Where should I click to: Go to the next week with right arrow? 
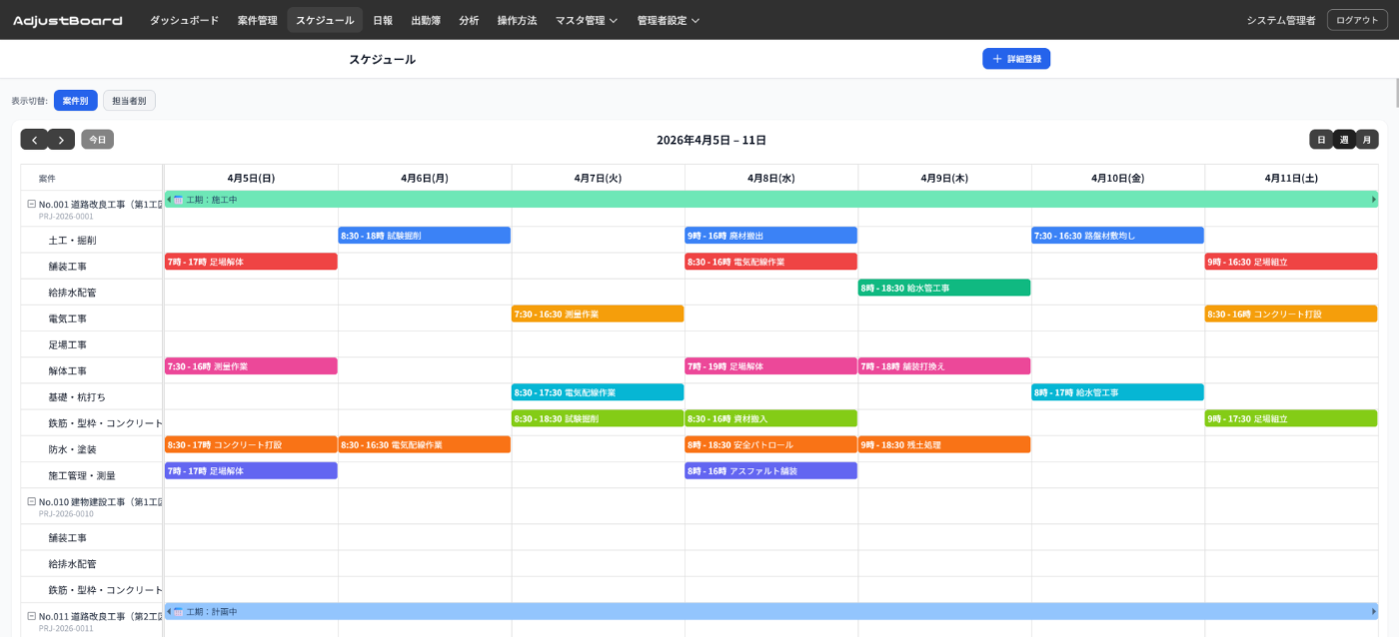coord(61,140)
